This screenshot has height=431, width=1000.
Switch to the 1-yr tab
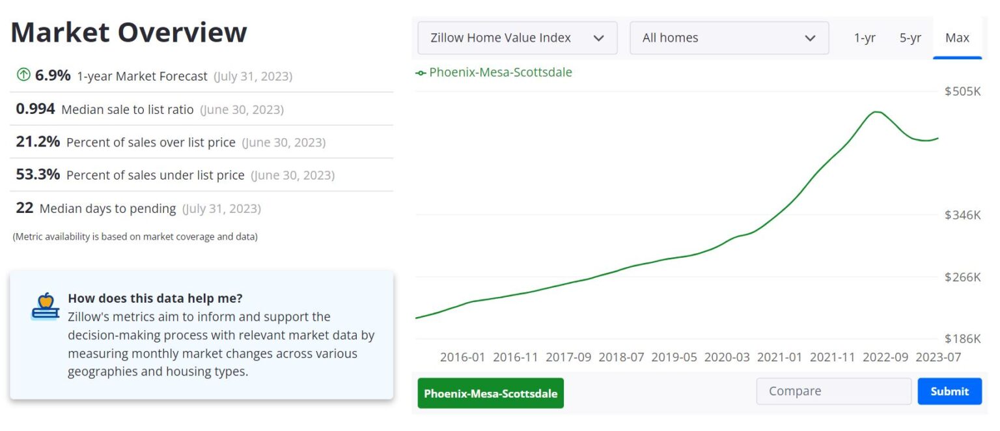coord(865,38)
